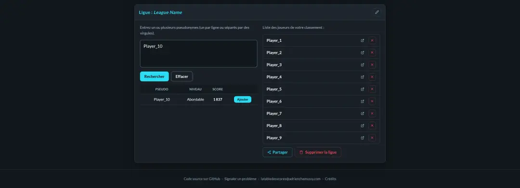Open Player_1 profile external link icon
The image size is (520, 188).
coord(362,40)
